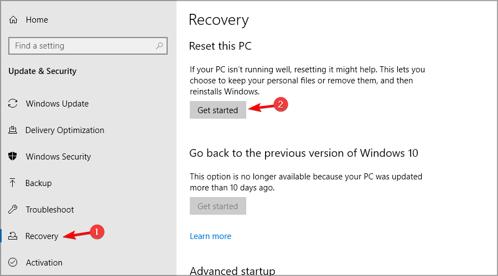This screenshot has height=276, width=498.
Task: Click the Find a setting search box
Action: click(x=88, y=46)
